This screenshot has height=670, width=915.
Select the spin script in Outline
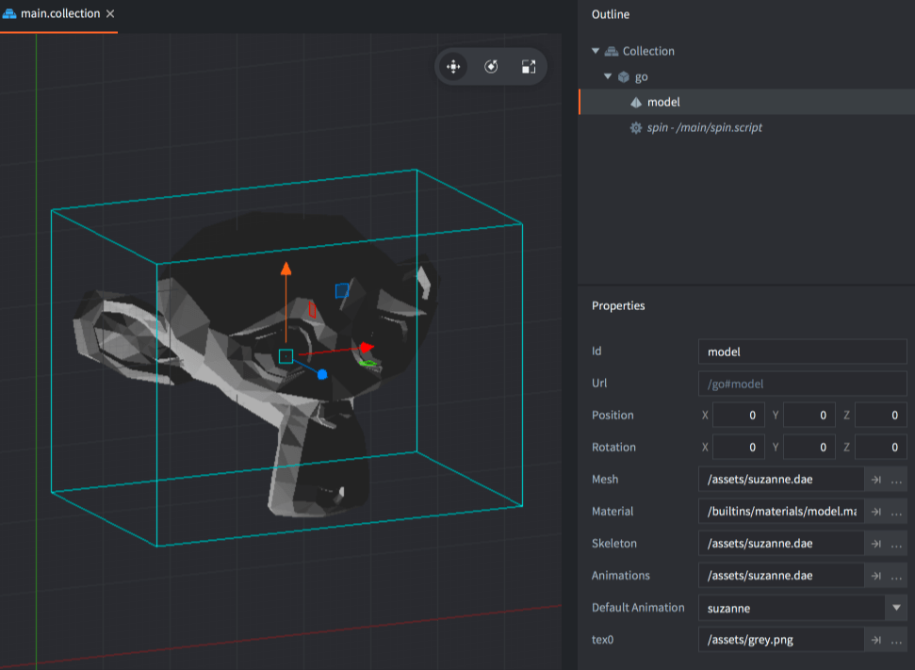coord(705,127)
